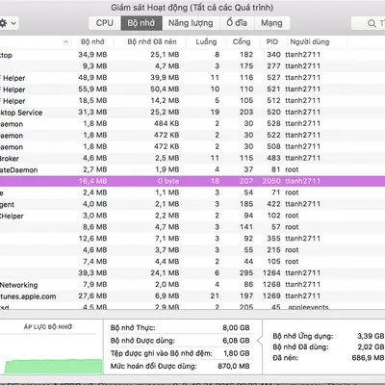Viewport: 385px width, 385px height.
Task: Click the search magnifier icon
Action: (372, 23)
